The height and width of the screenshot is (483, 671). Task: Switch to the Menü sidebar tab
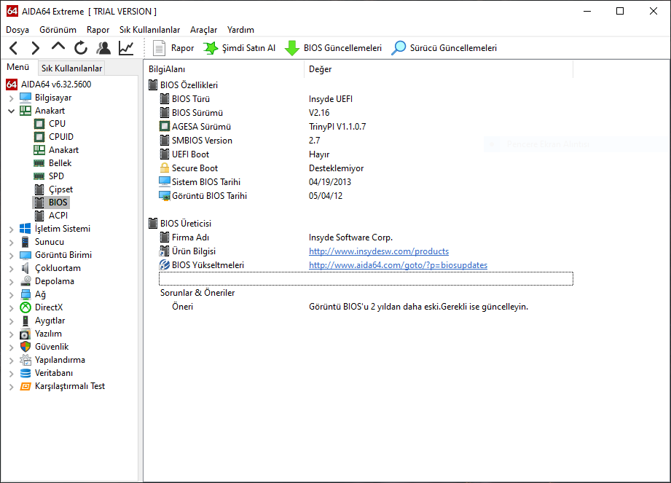click(x=18, y=67)
